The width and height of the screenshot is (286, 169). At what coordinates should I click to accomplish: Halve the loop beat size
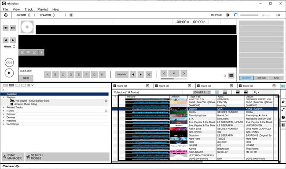click(x=164, y=73)
